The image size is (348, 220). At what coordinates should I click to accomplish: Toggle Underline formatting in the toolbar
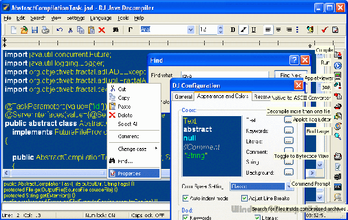point(253,30)
